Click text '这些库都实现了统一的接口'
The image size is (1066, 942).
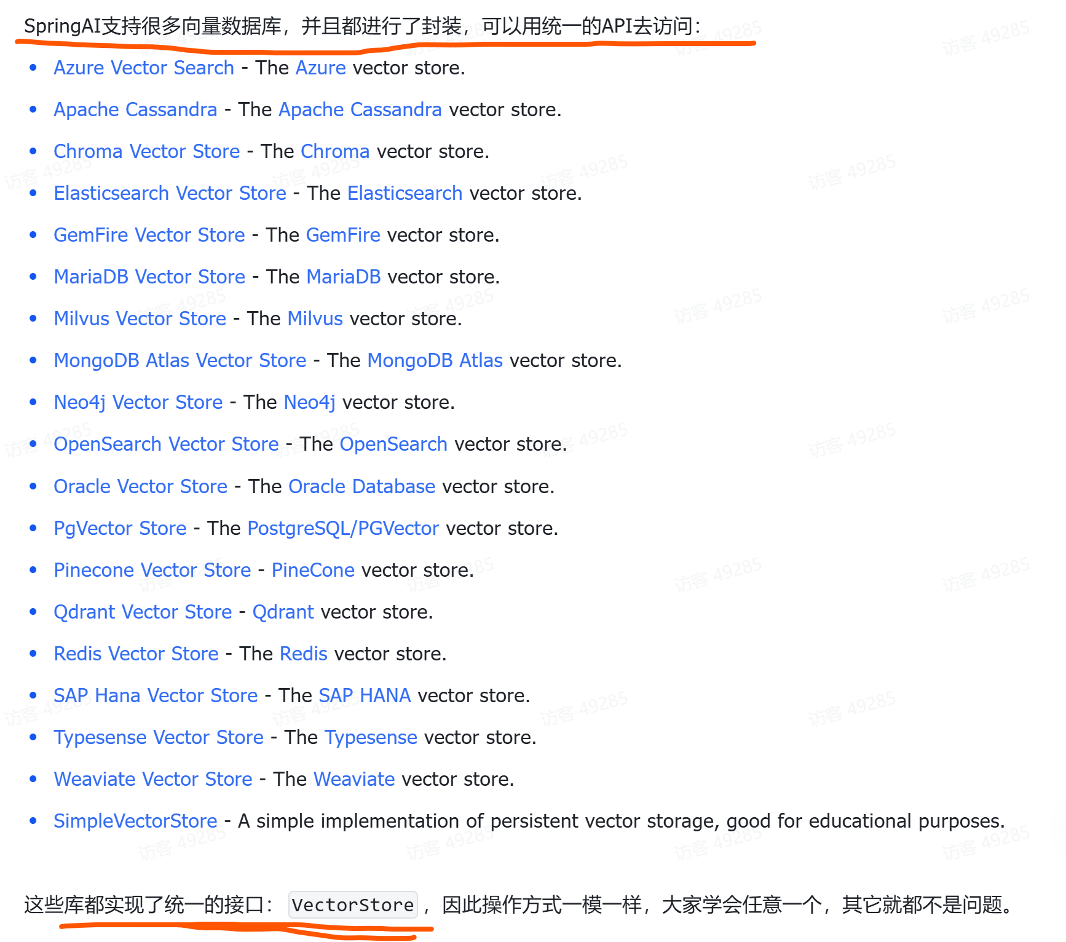tap(144, 904)
